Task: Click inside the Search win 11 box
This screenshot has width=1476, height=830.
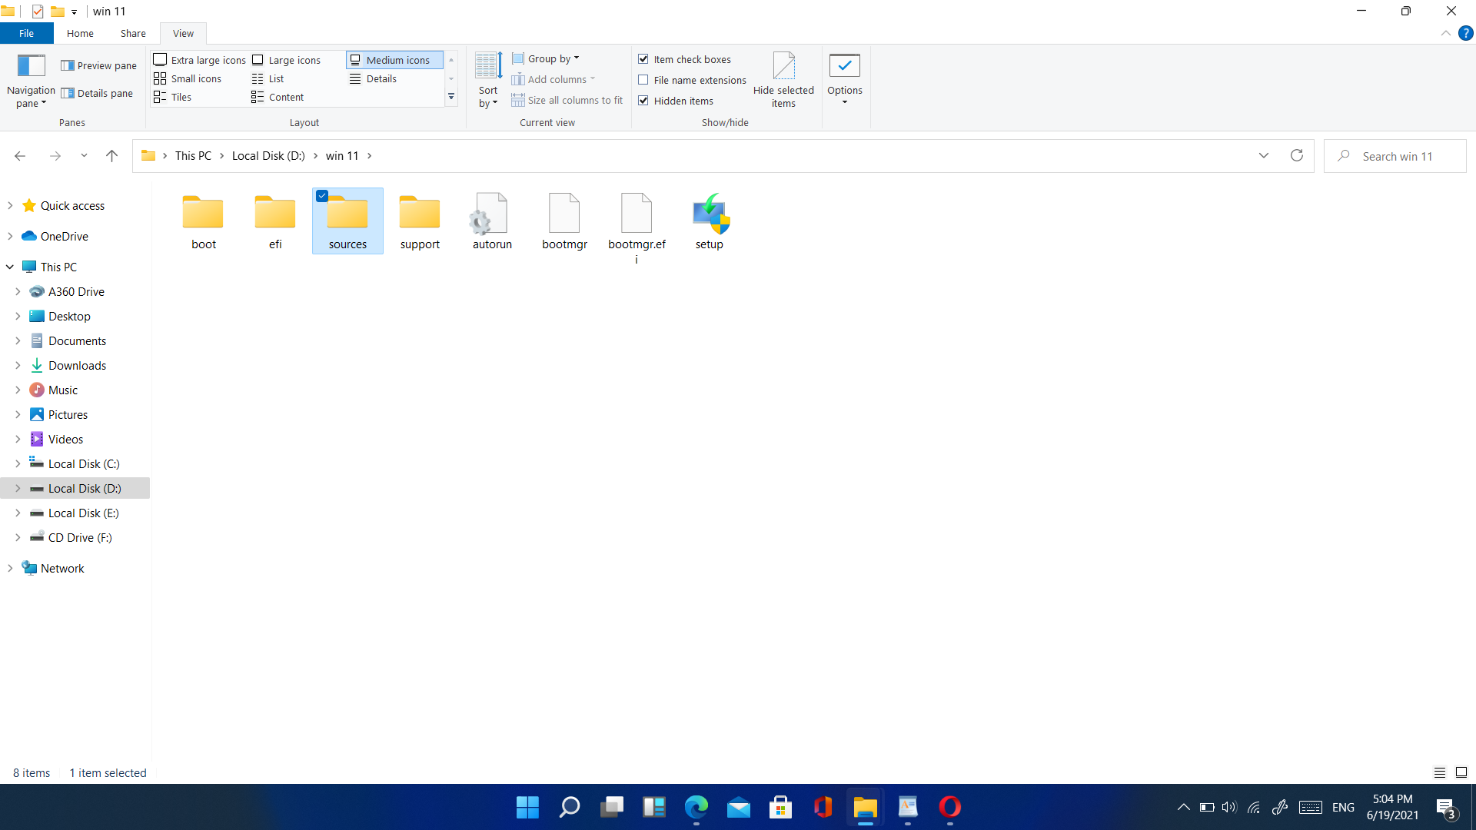Action: 1399,155
